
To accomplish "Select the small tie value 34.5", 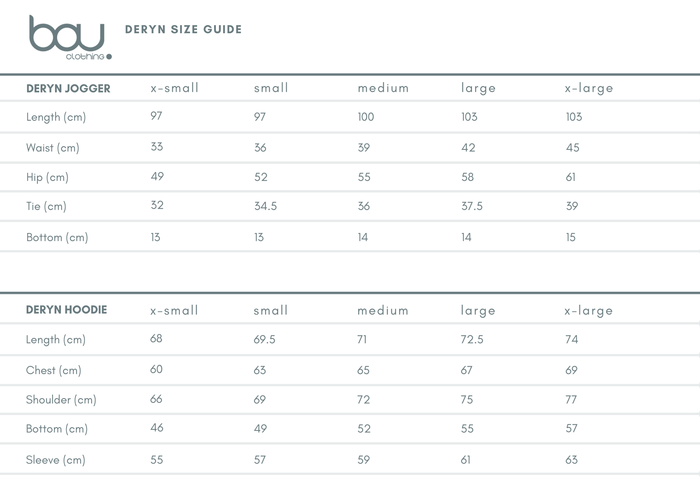I will 265,206.
